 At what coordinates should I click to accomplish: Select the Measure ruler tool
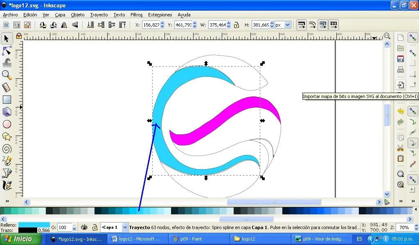point(7,87)
